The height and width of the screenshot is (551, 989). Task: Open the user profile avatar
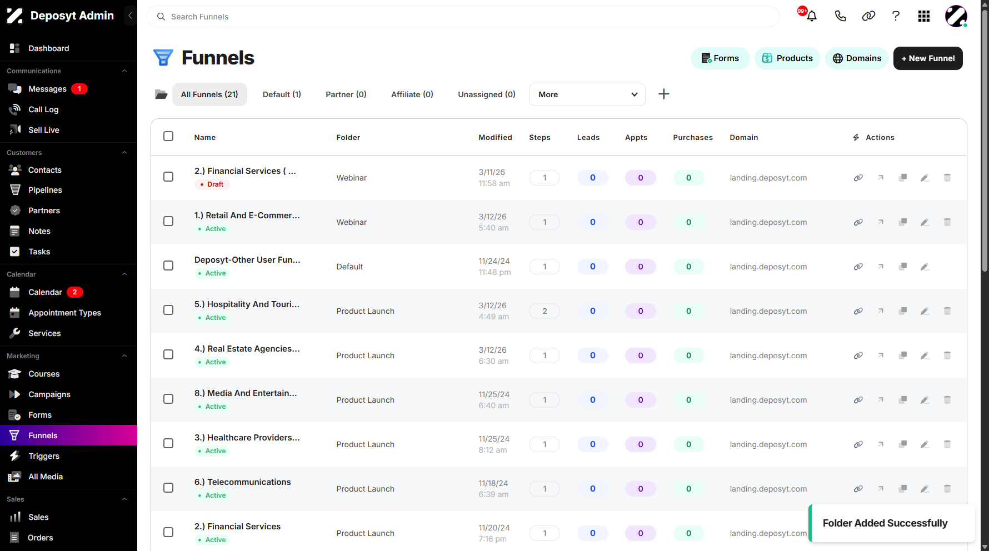point(956,16)
